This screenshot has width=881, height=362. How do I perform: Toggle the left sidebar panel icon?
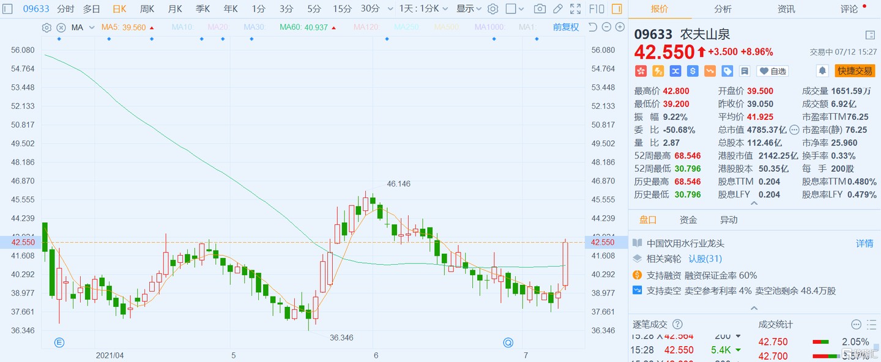(x=8, y=9)
